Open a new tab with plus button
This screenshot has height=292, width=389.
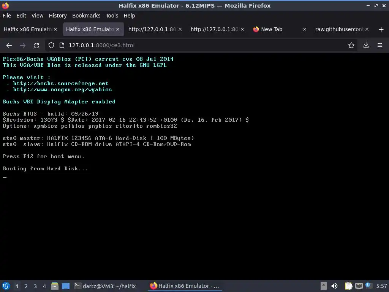tap(381, 30)
